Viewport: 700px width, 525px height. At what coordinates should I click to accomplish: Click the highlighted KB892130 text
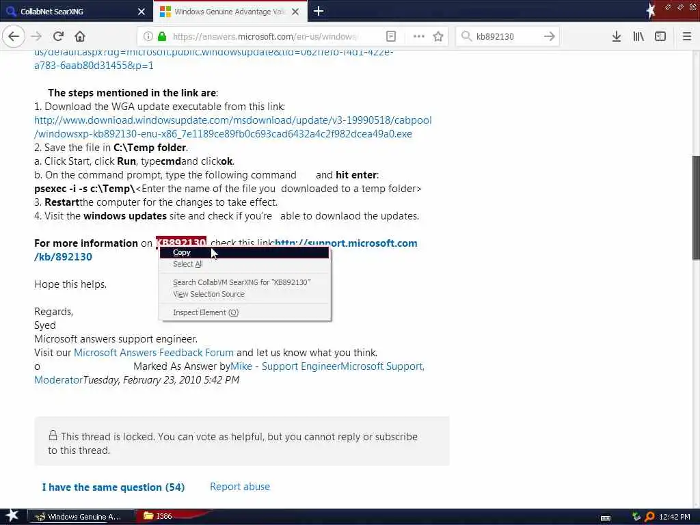tap(180, 242)
